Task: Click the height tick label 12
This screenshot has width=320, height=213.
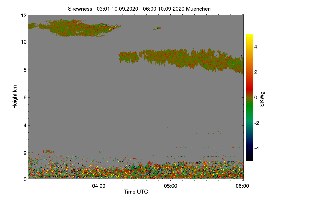Action: (x=24, y=15)
